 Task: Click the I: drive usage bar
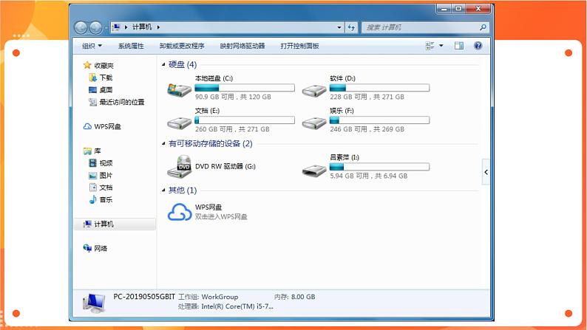(x=379, y=167)
